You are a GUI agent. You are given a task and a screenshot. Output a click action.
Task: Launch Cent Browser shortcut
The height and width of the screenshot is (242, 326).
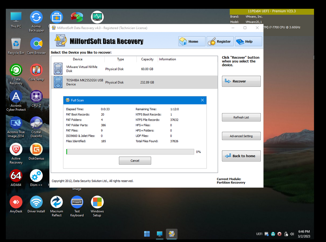36,46
